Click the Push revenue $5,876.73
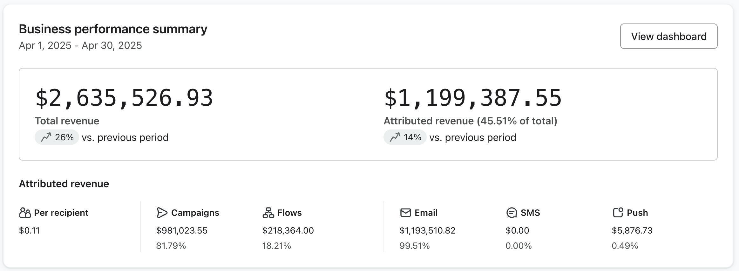 point(632,230)
